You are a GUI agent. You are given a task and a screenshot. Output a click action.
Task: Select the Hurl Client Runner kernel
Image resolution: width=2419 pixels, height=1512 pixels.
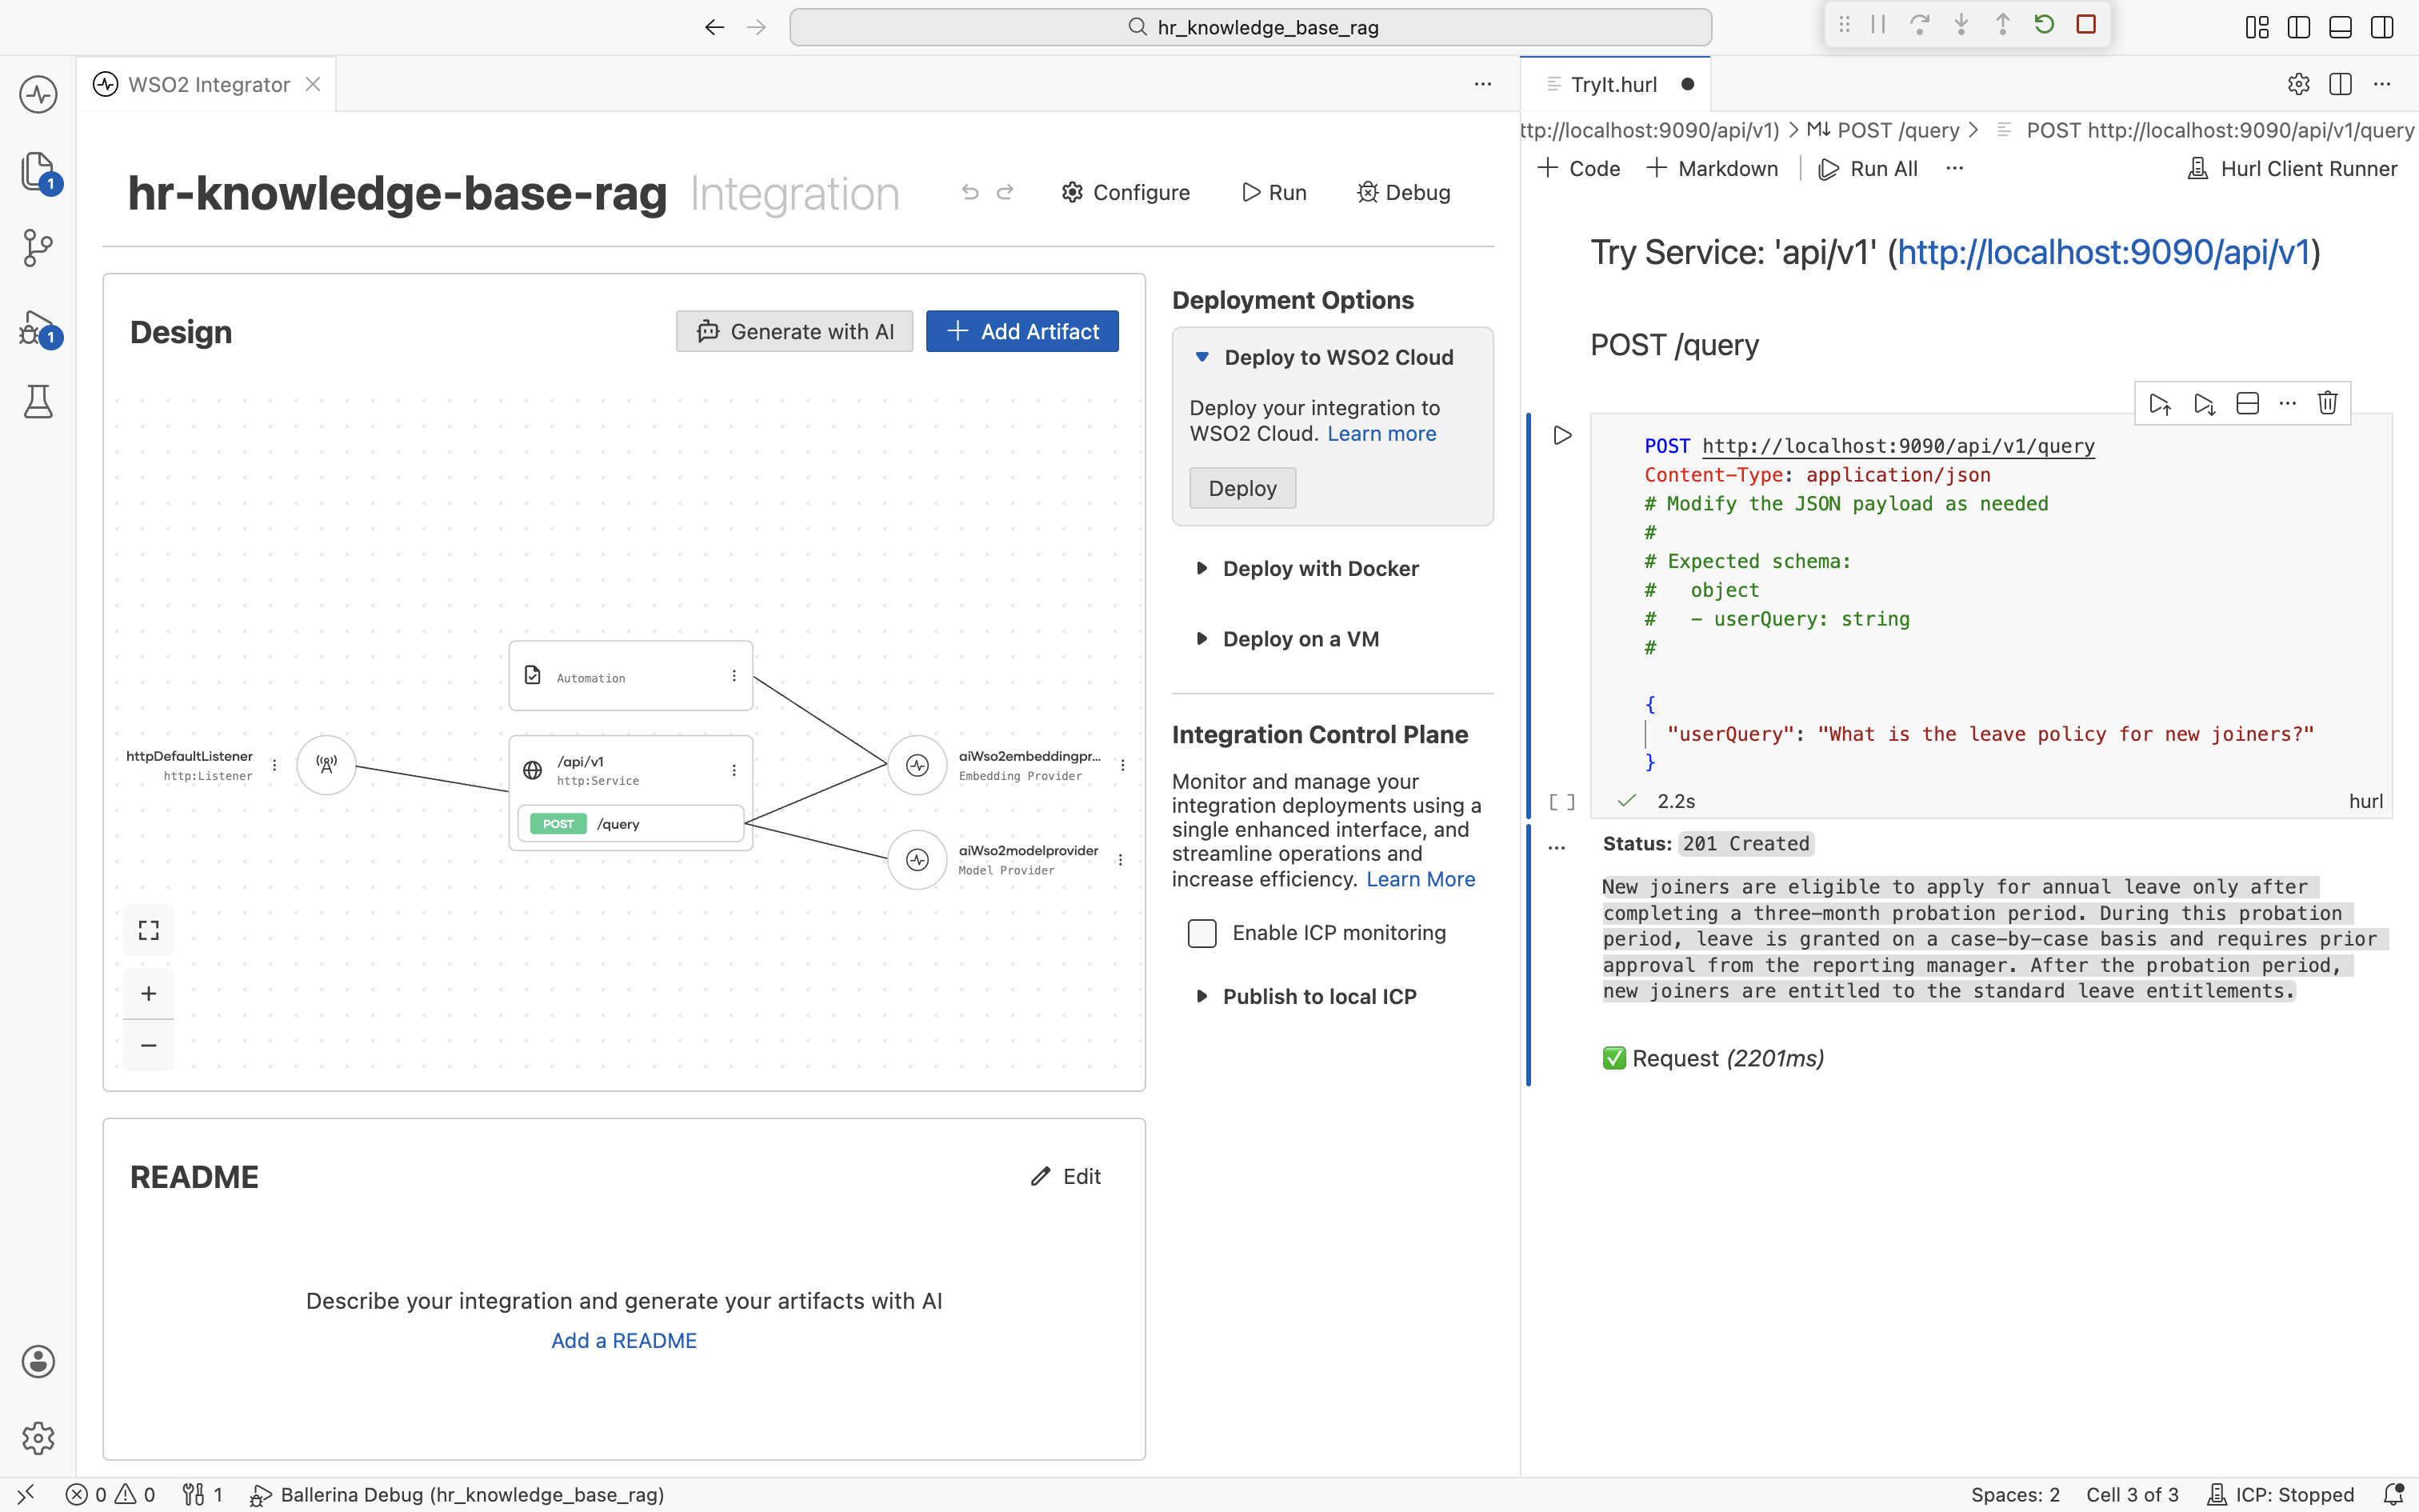[2292, 168]
